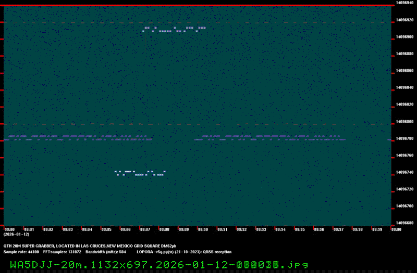This screenshot has height=273, width=417.
Task: Click the QTH 20M SUPER GRABBER description line
Action: (x=90, y=246)
